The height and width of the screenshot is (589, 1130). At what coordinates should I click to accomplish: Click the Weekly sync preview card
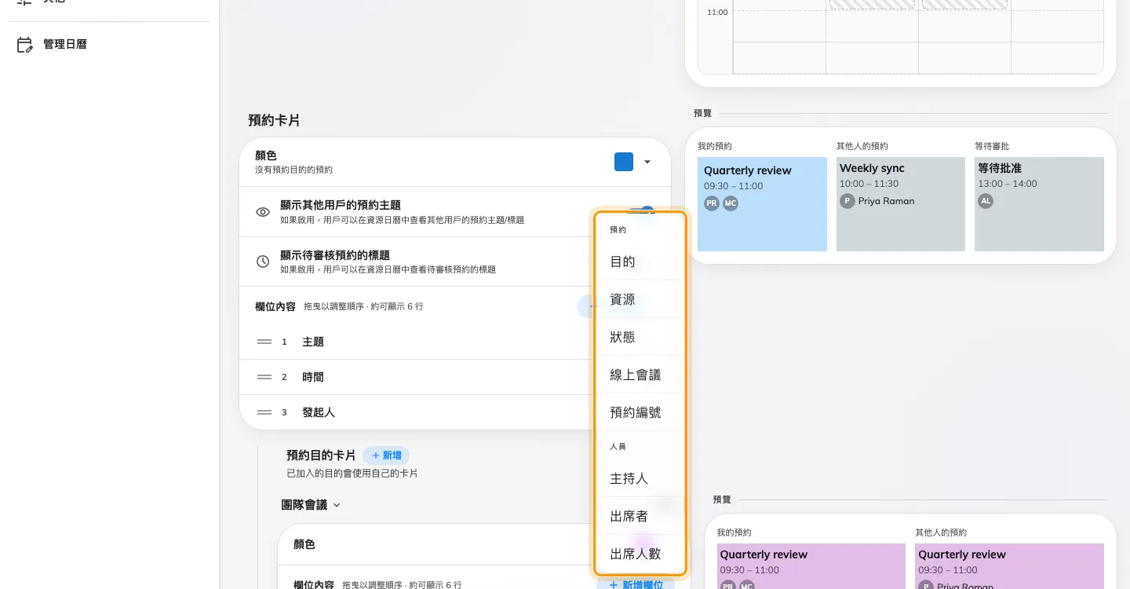[901, 204]
